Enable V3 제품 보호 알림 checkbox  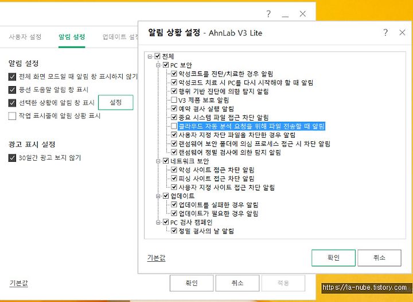(x=174, y=100)
